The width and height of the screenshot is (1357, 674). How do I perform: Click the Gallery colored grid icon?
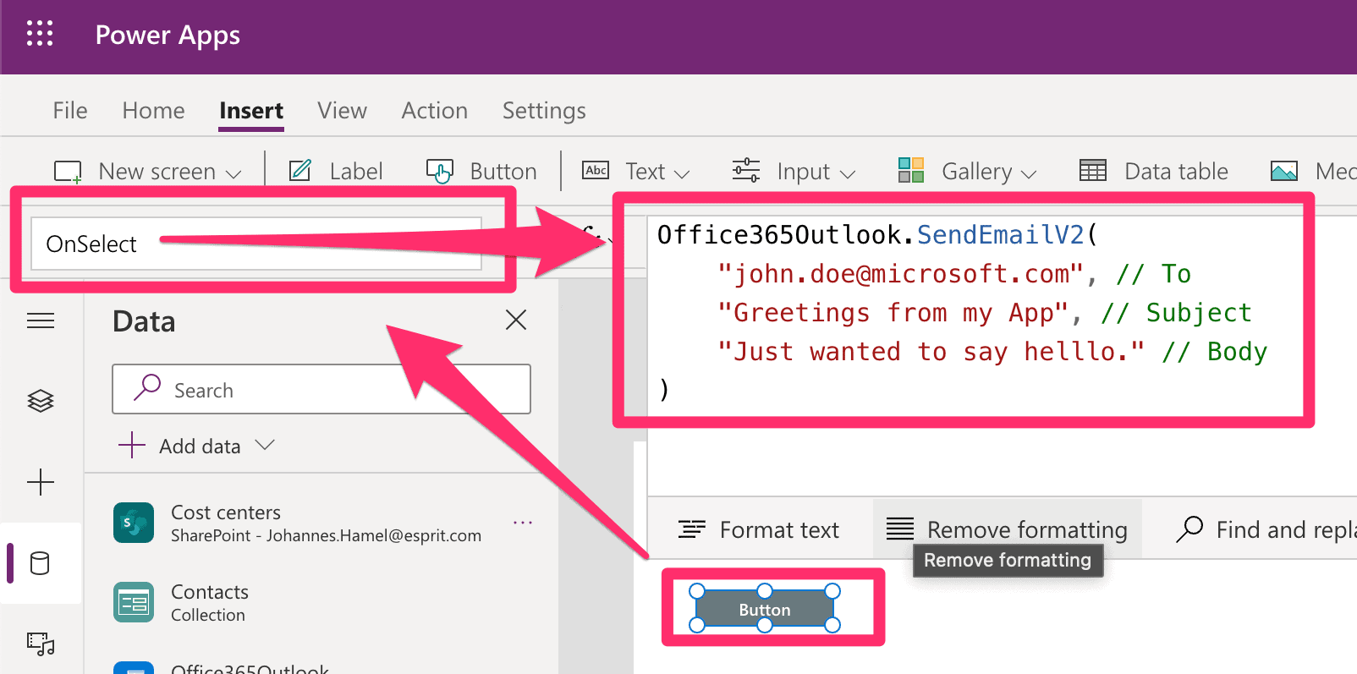click(911, 171)
